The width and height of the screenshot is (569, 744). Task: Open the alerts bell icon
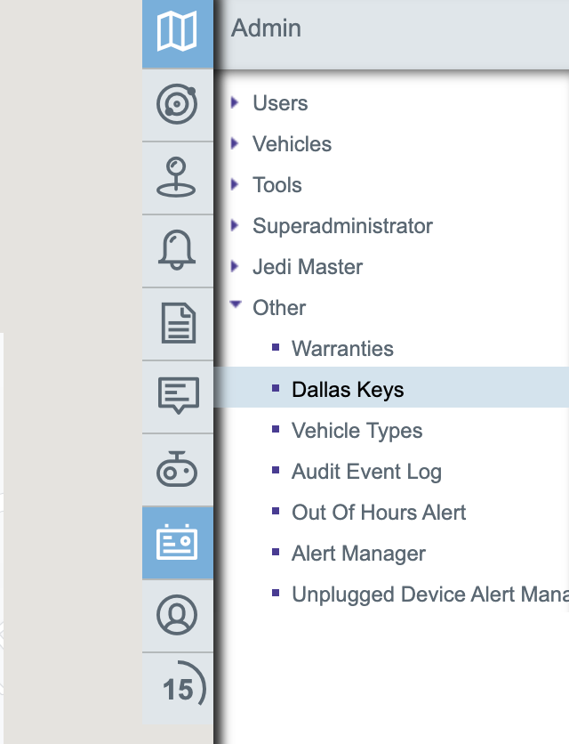tap(177, 251)
